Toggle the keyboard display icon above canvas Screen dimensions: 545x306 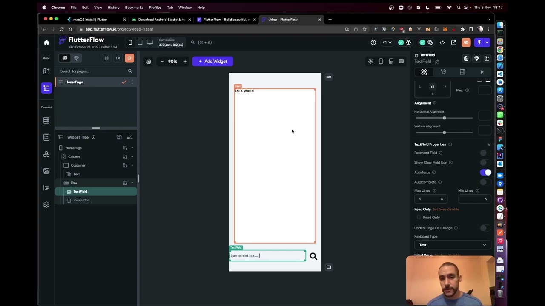[x=401, y=62]
